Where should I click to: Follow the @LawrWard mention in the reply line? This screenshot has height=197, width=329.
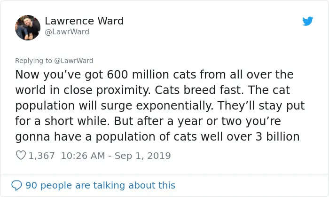click(x=74, y=61)
